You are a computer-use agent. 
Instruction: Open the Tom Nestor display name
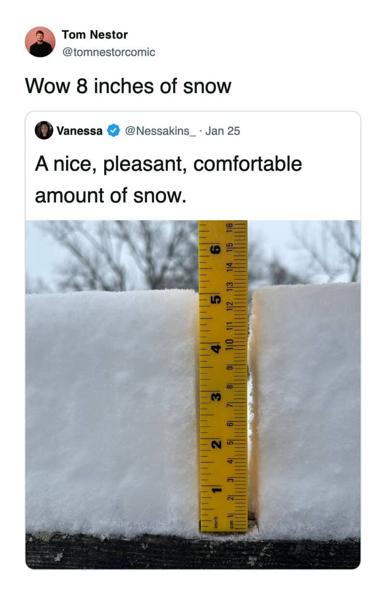[95, 35]
